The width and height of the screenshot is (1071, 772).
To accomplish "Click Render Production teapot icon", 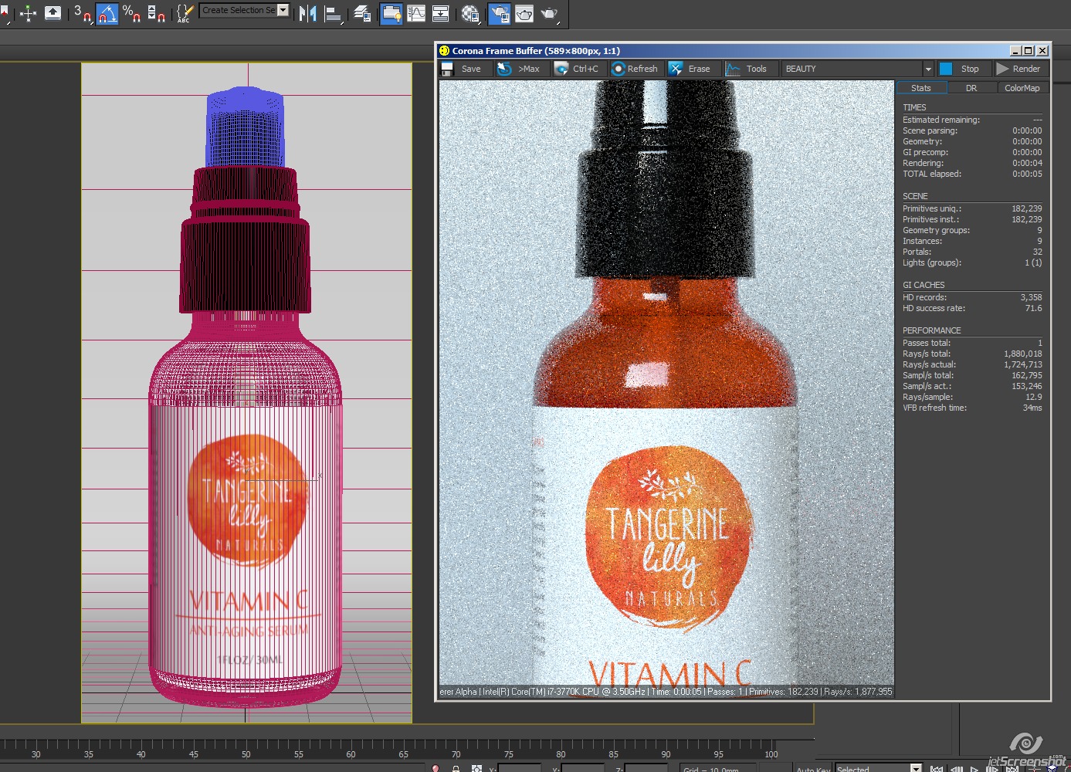I will tap(549, 13).
